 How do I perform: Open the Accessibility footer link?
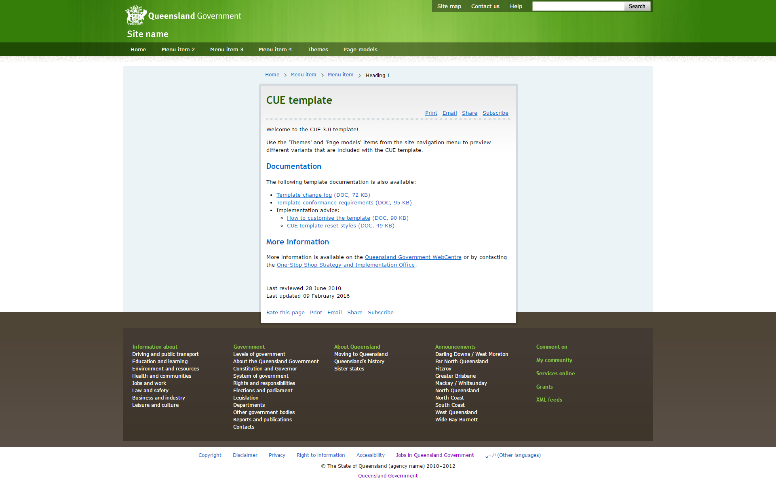pyautogui.click(x=370, y=455)
